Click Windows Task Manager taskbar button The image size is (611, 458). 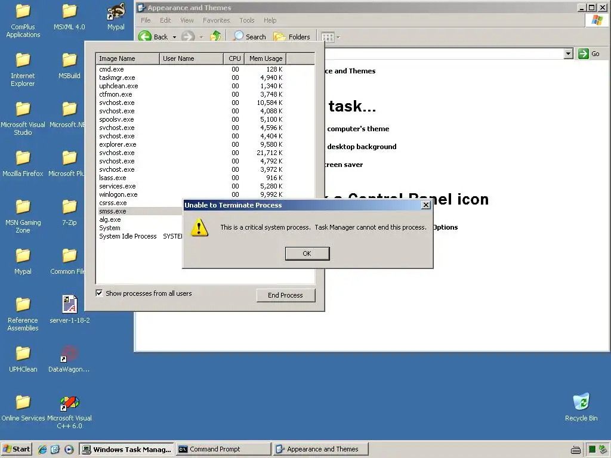pos(126,449)
